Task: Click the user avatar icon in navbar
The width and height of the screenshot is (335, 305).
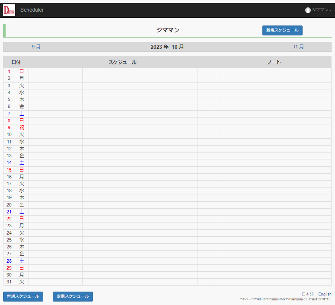Action: click(308, 10)
